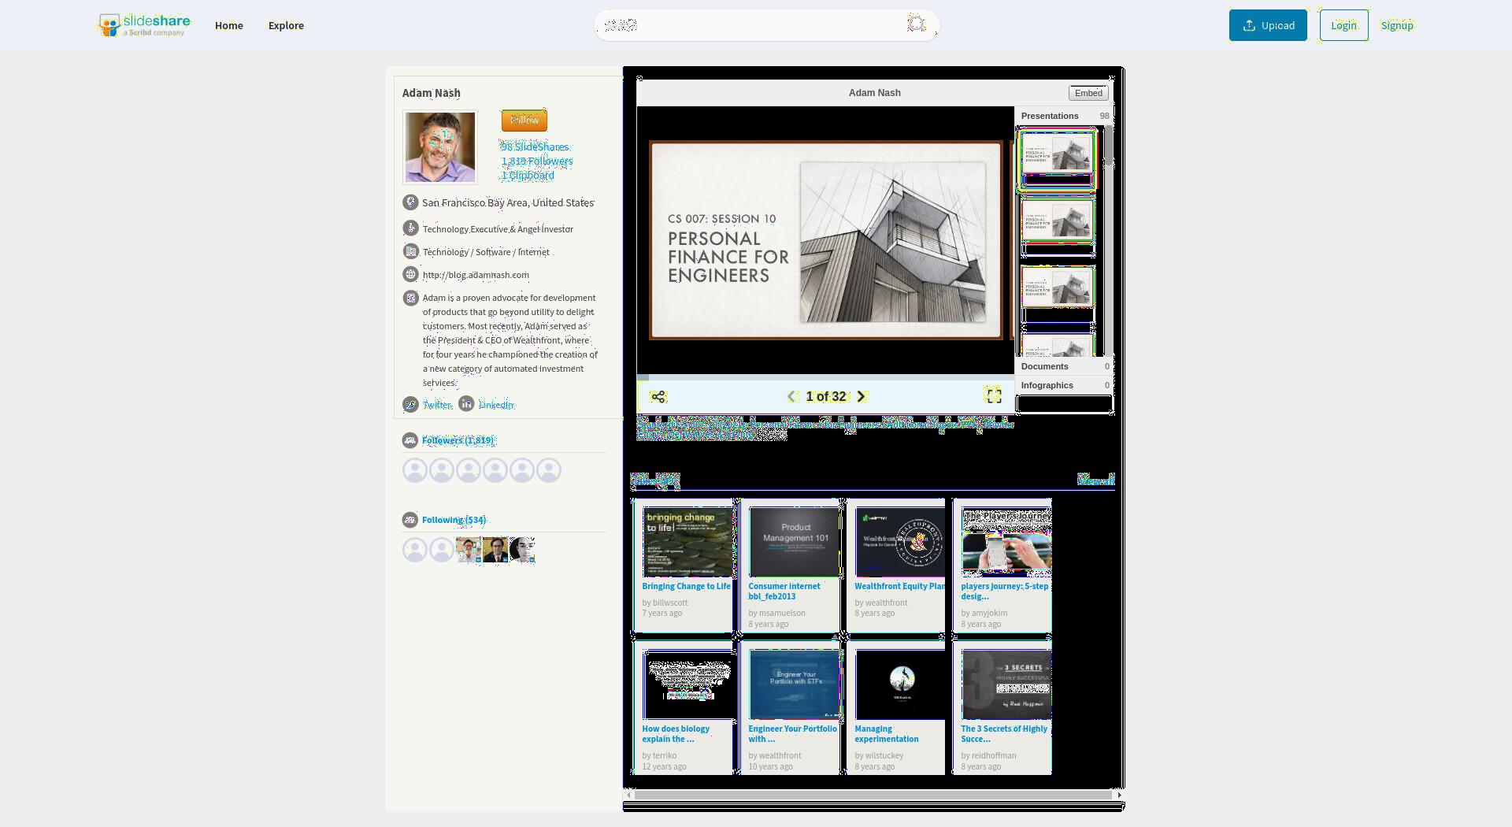The width and height of the screenshot is (1512, 827).
Task: Open The 3 Secrets of Highly Successful thumbnail
Action: (1006, 684)
